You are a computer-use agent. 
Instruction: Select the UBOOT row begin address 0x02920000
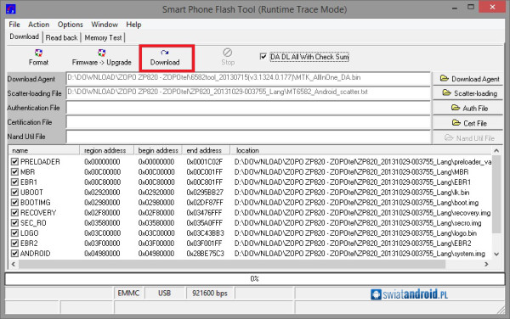pyautogui.click(x=156, y=192)
